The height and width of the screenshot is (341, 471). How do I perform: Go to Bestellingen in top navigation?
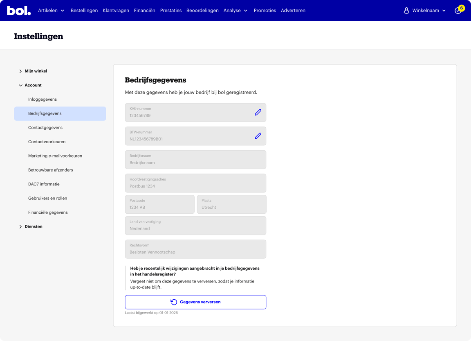click(x=84, y=11)
